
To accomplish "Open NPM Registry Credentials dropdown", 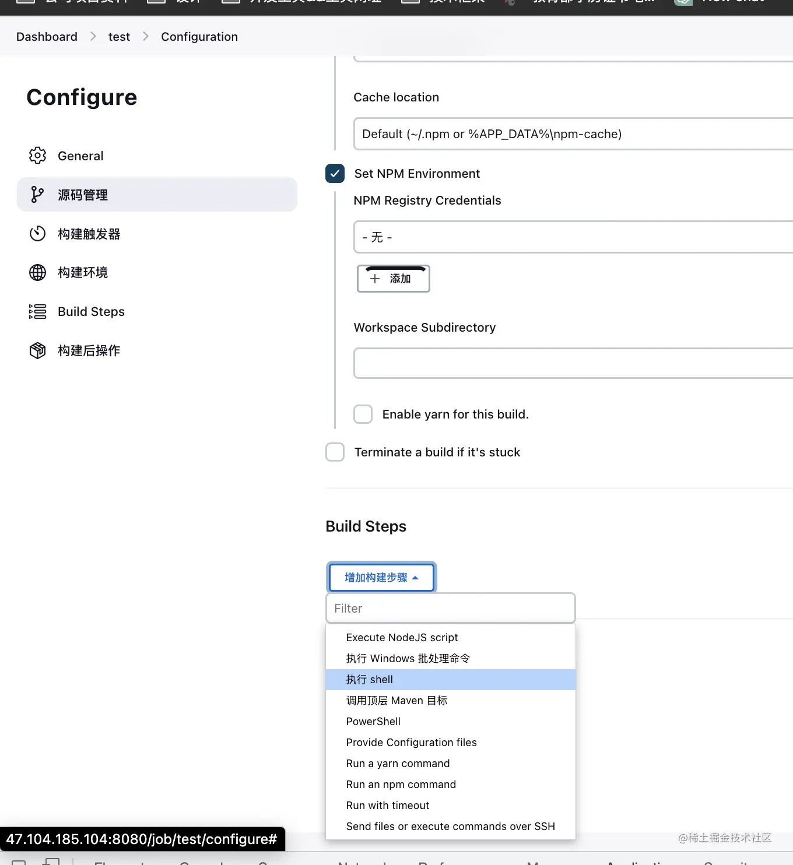I will [571, 237].
